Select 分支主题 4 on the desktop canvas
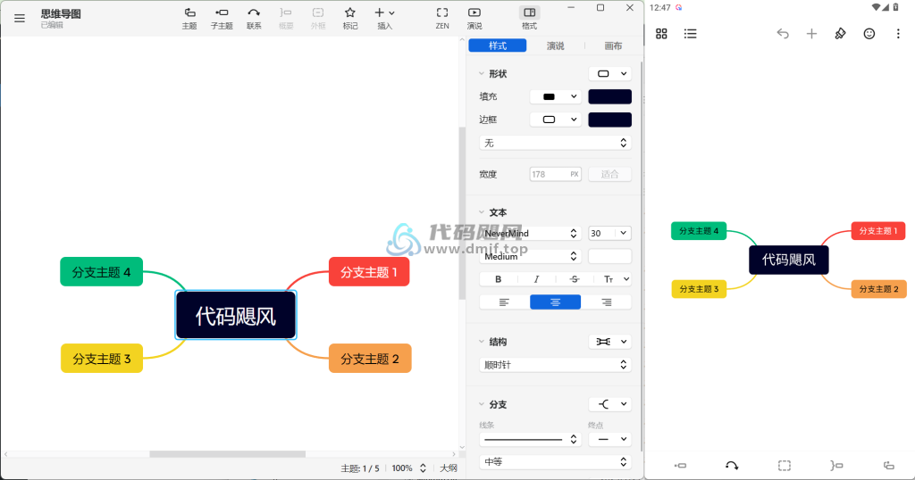 click(102, 272)
